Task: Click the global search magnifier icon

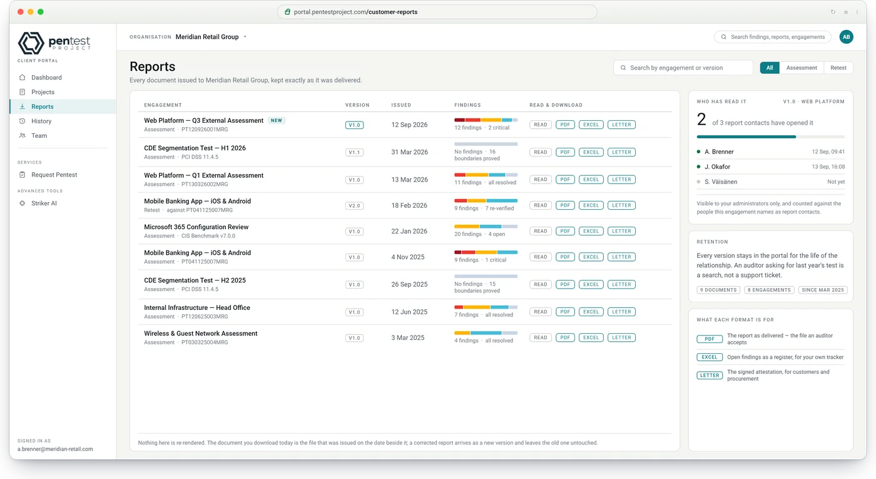Action: (724, 37)
